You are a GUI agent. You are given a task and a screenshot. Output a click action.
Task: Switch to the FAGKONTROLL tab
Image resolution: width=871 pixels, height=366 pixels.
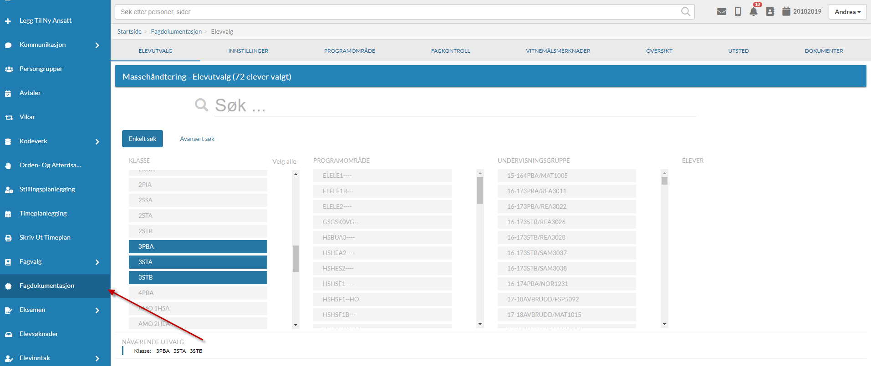450,51
